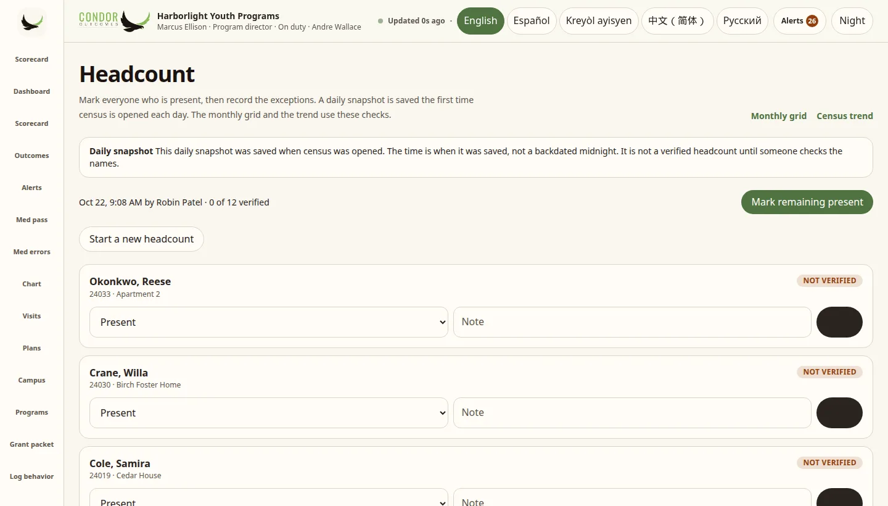Screen dimensions: 888x506
Task: Switch the language to Español
Action: (x=532, y=21)
